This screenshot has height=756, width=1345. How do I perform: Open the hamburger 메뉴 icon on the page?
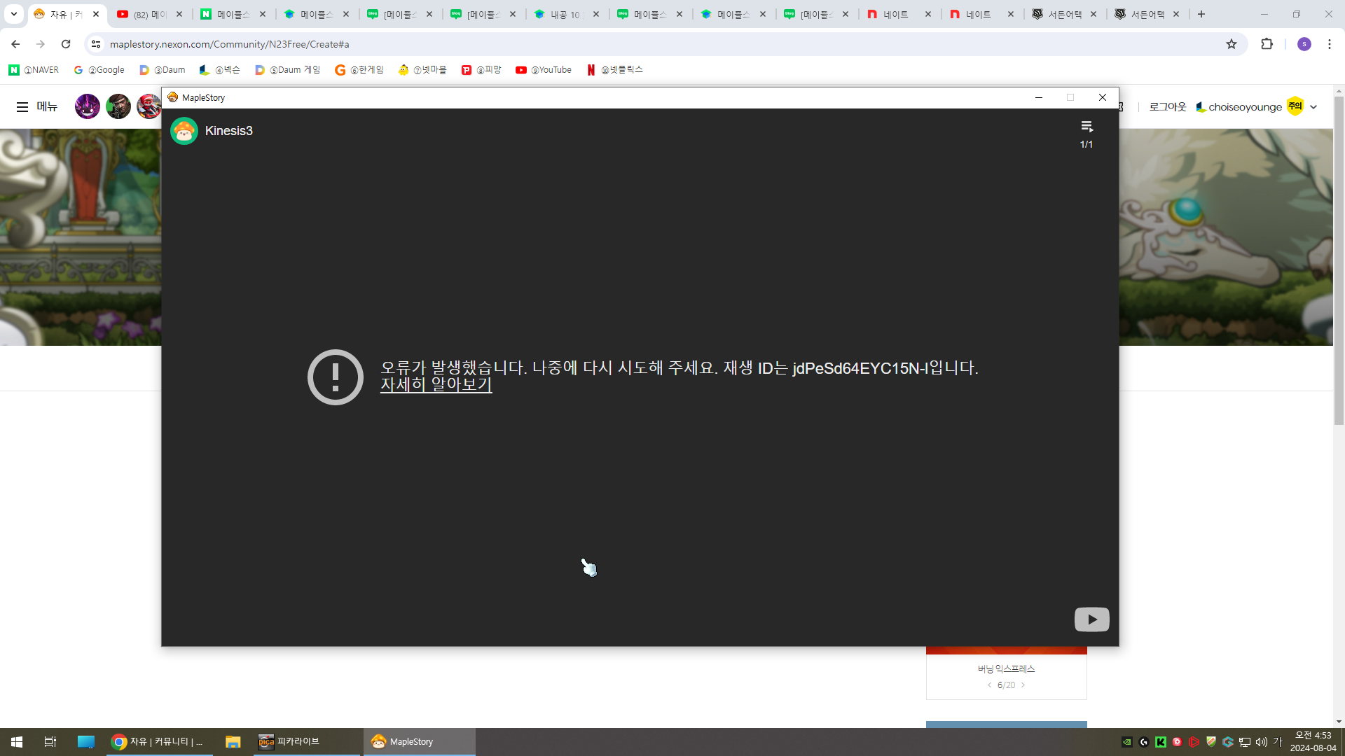(22, 107)
